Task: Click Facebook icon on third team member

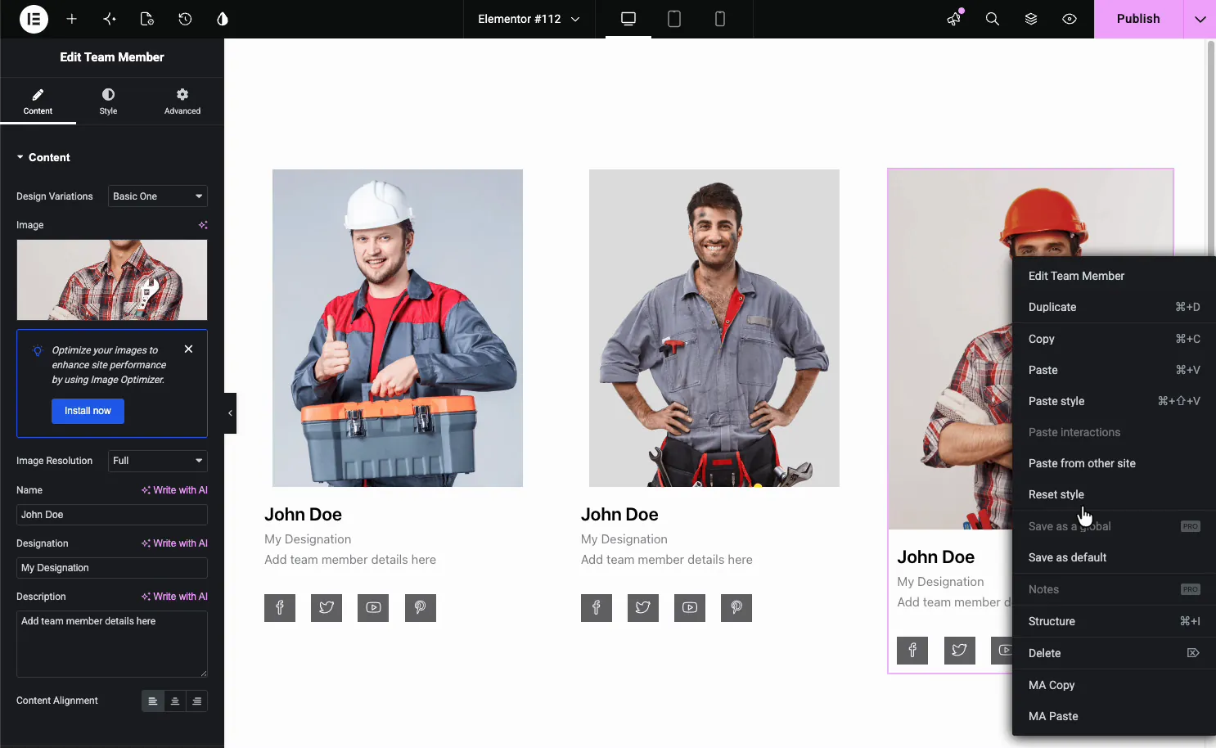Action: [x=912, y=651]
